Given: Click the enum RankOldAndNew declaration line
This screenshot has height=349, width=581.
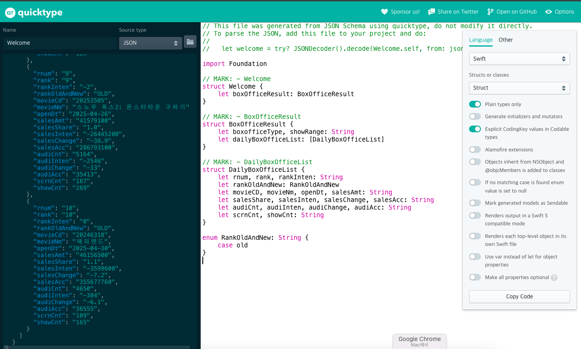Looking at the screenshot, I should 255,238.
